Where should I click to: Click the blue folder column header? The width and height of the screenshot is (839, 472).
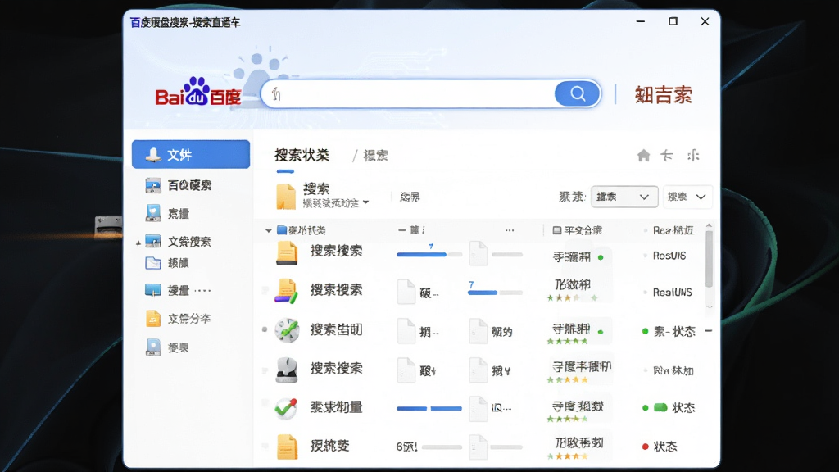click(x=302, y=230)
